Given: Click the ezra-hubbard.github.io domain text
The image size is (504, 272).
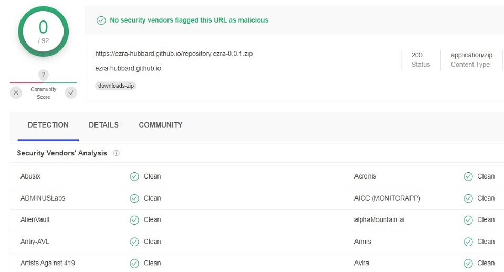Looking at the screenshot, I should [x=128, y=68].
